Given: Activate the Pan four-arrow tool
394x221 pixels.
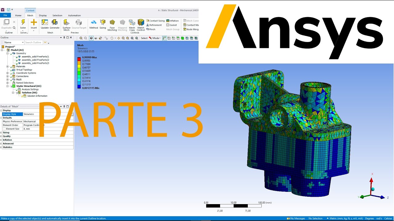Looking at the screenshot, I should (x=119, y=38).
